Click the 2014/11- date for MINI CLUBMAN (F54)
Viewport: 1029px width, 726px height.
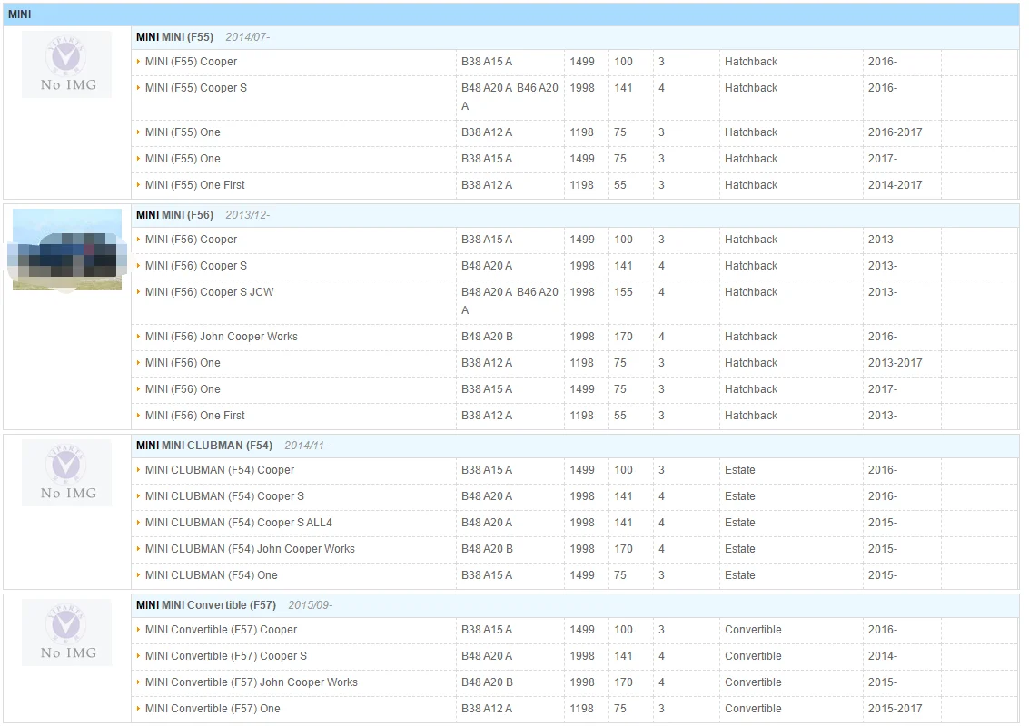click(306, 446)
